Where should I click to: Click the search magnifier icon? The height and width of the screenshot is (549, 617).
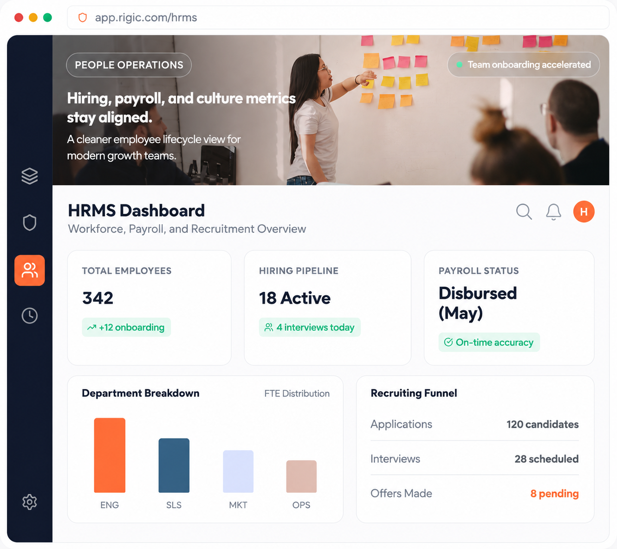tap(524, 212)
